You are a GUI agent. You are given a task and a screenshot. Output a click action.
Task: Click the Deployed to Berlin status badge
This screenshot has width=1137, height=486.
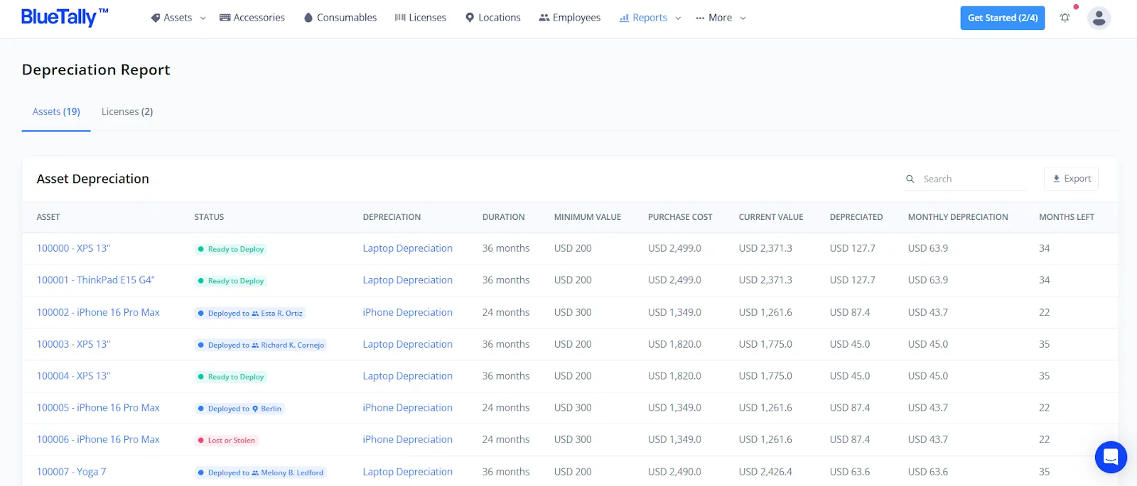tap(239, 409)
